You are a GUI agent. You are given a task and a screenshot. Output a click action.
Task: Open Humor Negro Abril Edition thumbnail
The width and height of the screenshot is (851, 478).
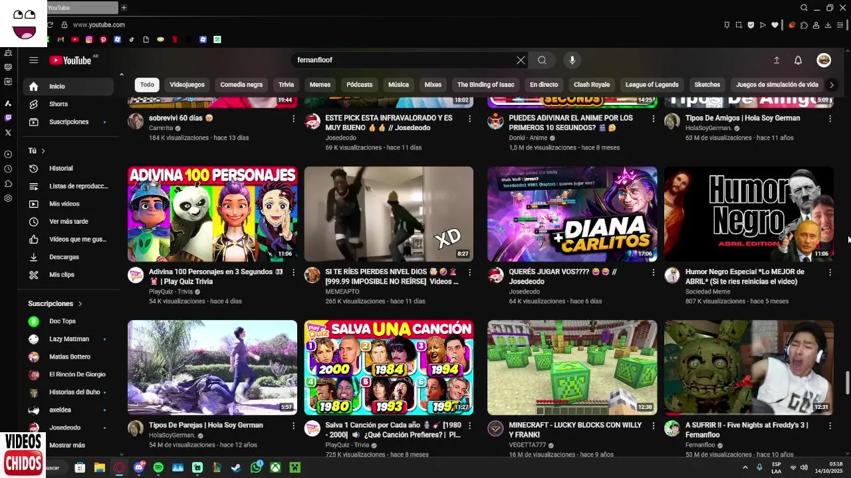click(x=749, y=214)
